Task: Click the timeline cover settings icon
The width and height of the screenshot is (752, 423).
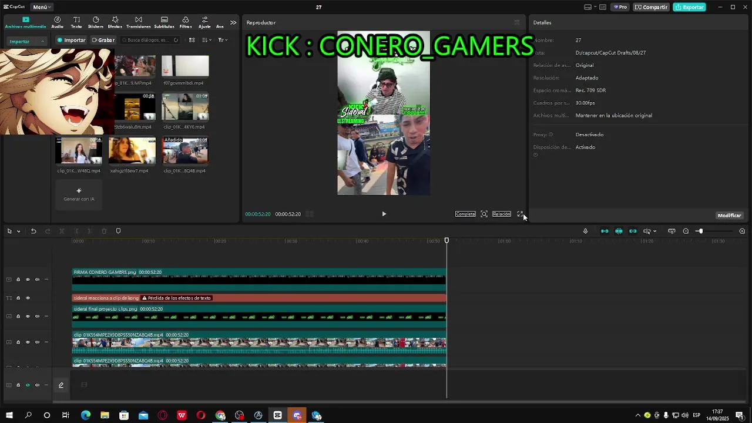Action: tap(672, 231)
